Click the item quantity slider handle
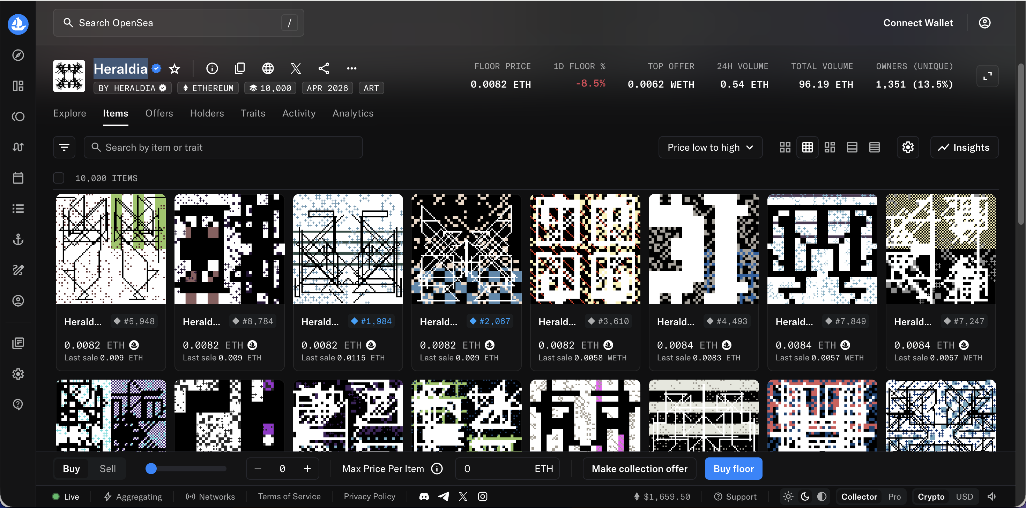The width and height of the screenshot is (1026, 508). point(151,469)
